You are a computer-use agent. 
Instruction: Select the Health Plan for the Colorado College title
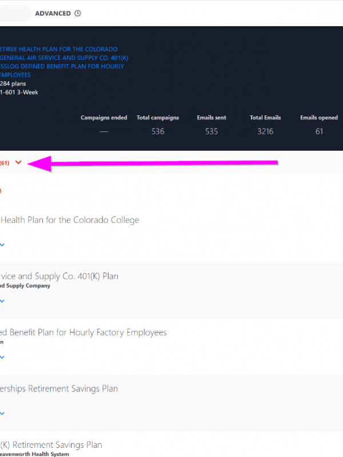pyautogui.click(x=69, y=220)
